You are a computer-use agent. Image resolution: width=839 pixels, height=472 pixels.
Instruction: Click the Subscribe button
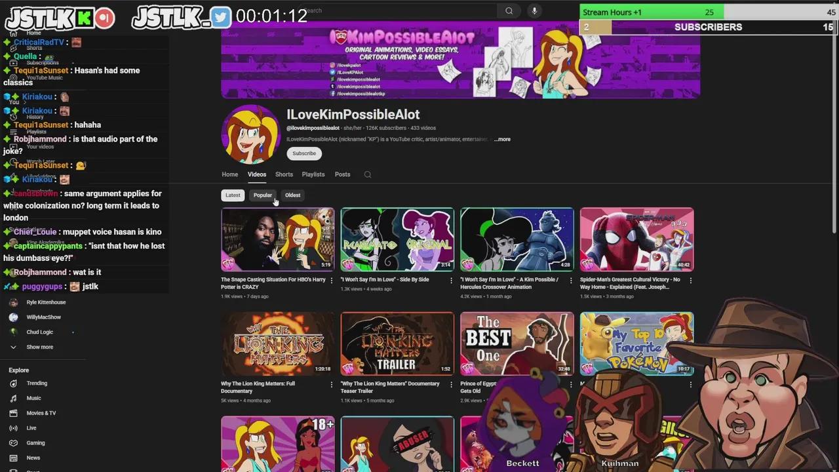tap(304, 153)
